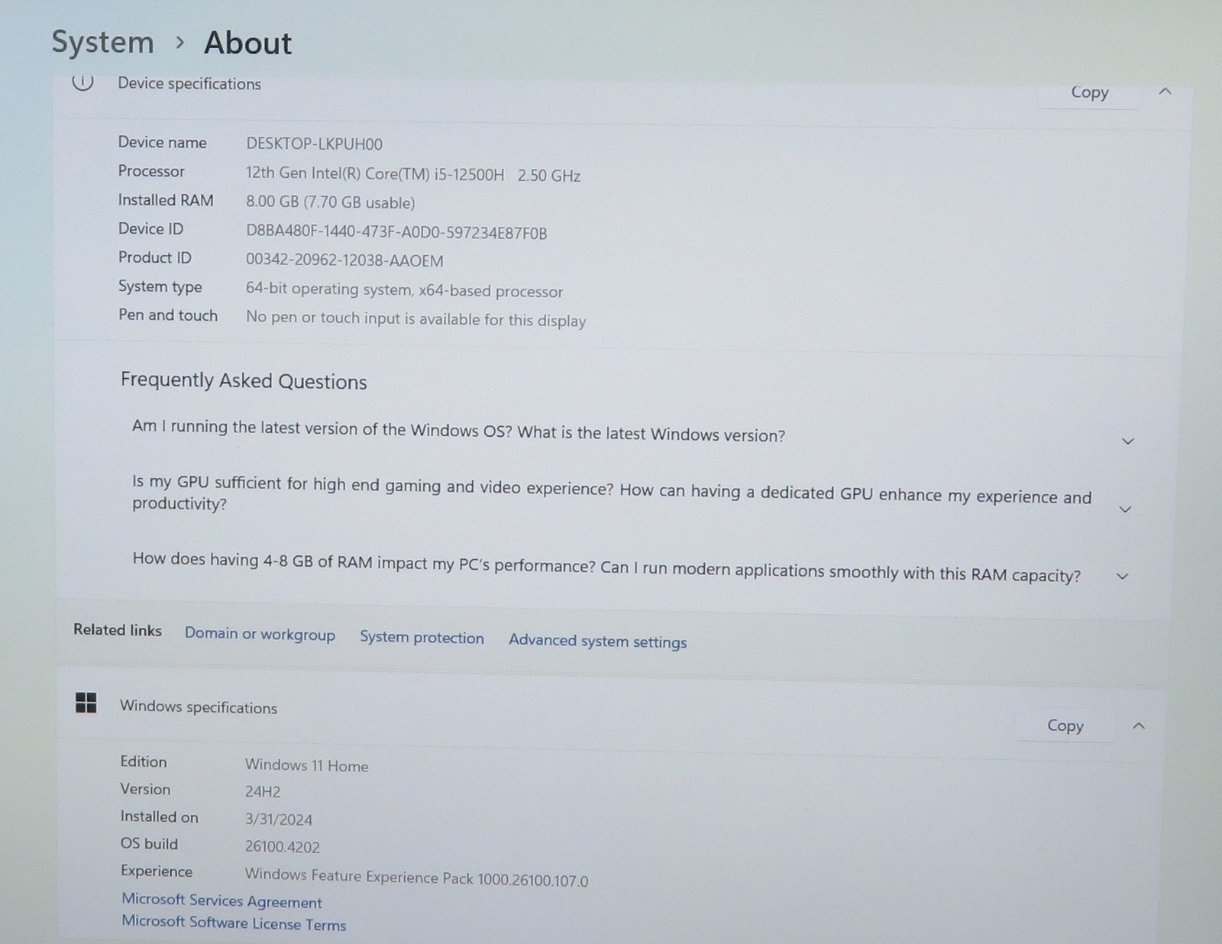Copy the device specifications

coord(1089,92)
